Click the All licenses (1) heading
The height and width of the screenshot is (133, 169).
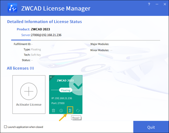point(21,68)
